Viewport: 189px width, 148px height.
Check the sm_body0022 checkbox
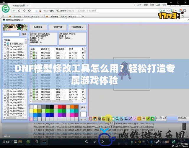5,108
